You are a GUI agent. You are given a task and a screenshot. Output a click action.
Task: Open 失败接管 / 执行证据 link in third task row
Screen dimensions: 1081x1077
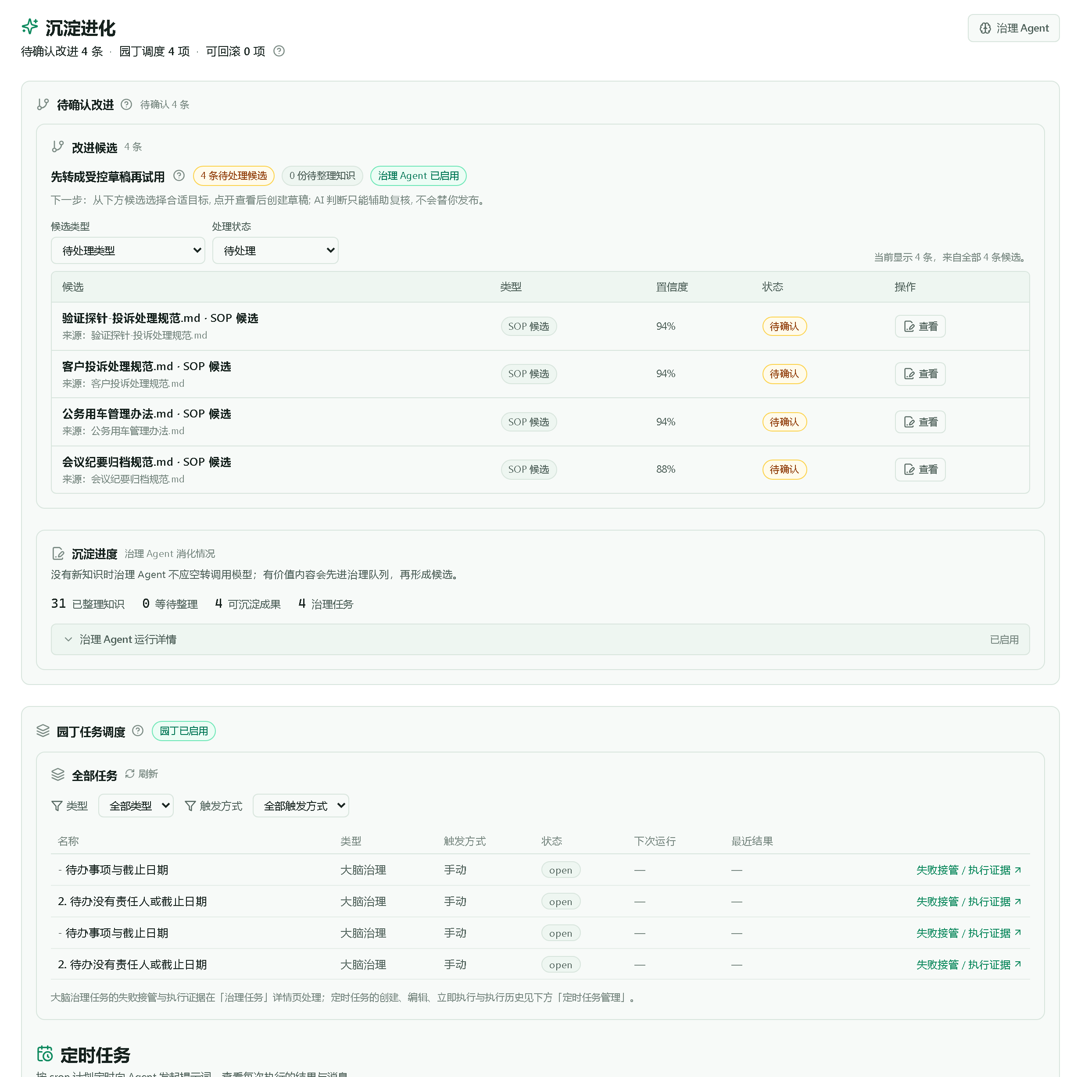[x=969, y=934]
